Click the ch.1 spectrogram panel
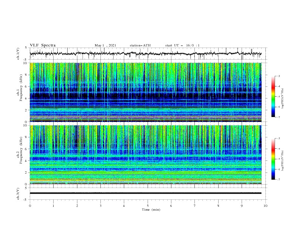This screenshot has height=231, width=299. 146,92
